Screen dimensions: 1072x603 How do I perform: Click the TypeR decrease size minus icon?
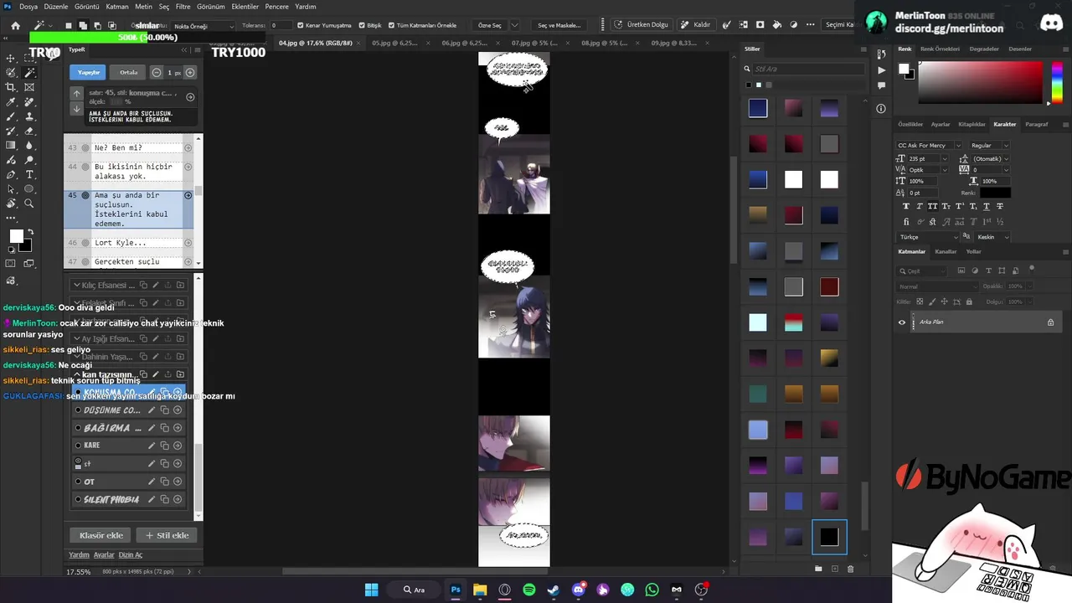tap(157, 73)
